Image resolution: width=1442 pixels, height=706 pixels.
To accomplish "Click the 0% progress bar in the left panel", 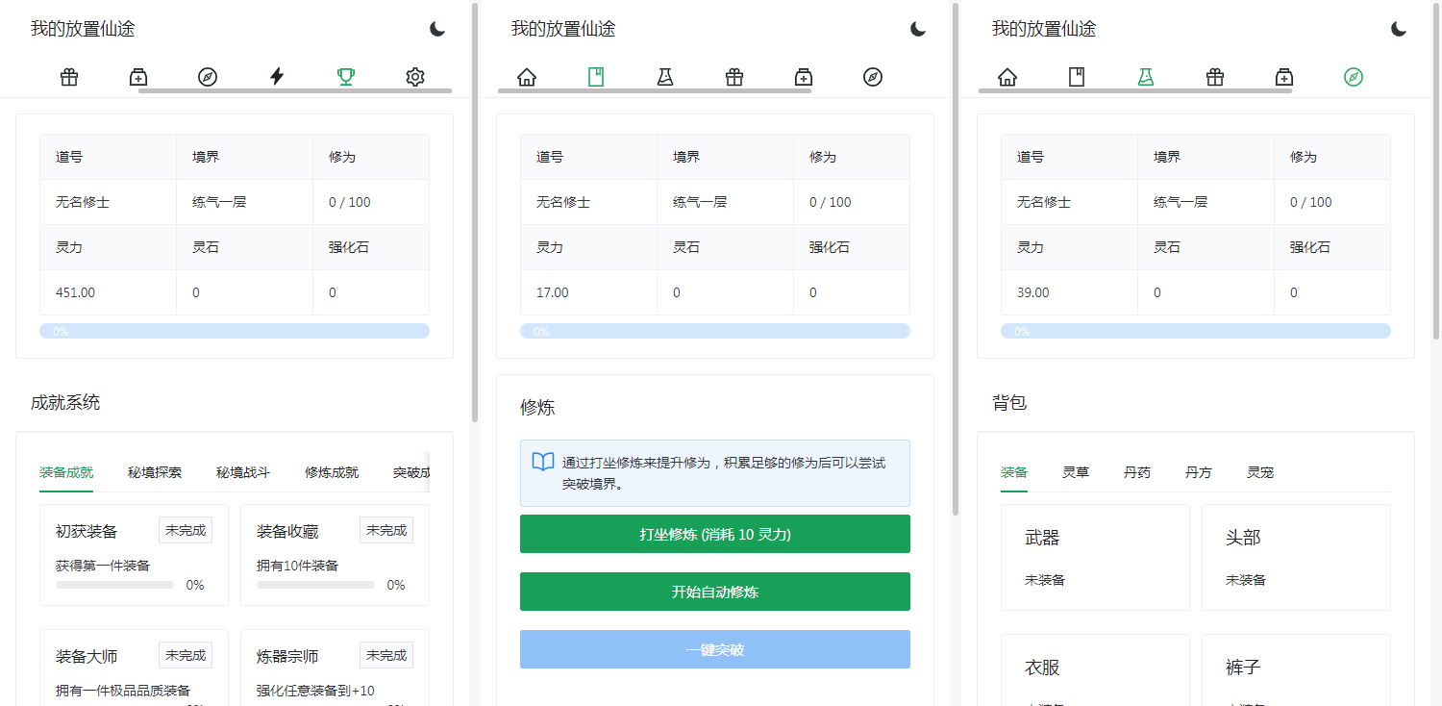I will pyautogui.click(x=234, y=330).
